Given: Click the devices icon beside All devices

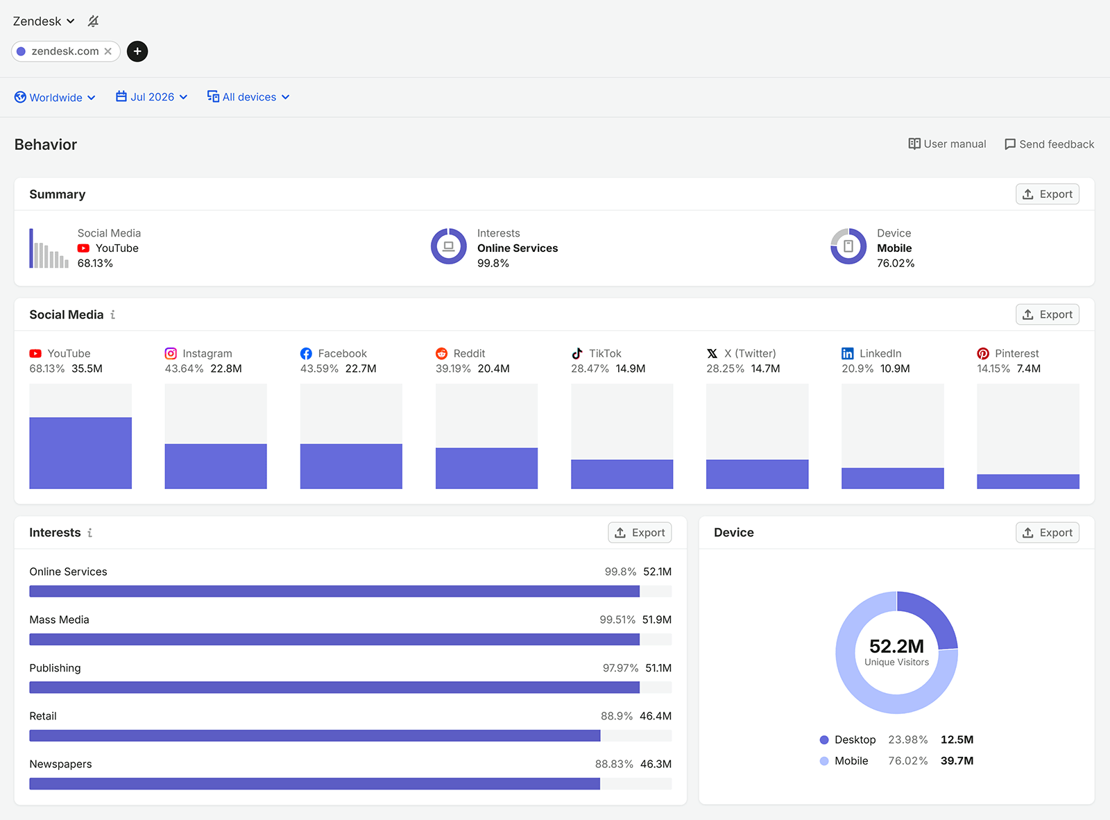Looking at the screenshot, I should click(213, 96).
